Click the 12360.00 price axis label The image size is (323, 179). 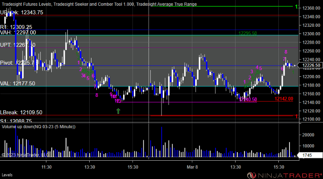tap(311, 8)
